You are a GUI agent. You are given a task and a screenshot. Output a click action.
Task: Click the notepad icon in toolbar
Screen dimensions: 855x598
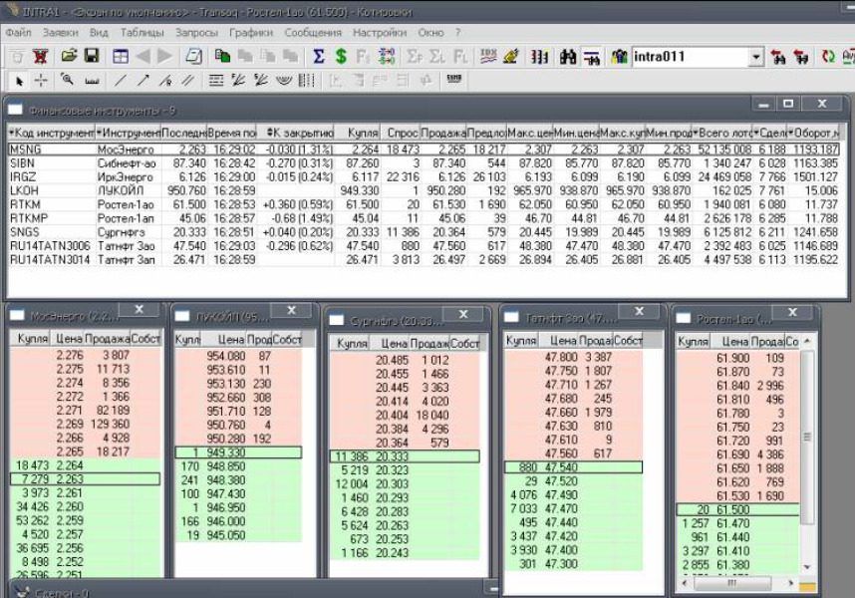[194, 56]
